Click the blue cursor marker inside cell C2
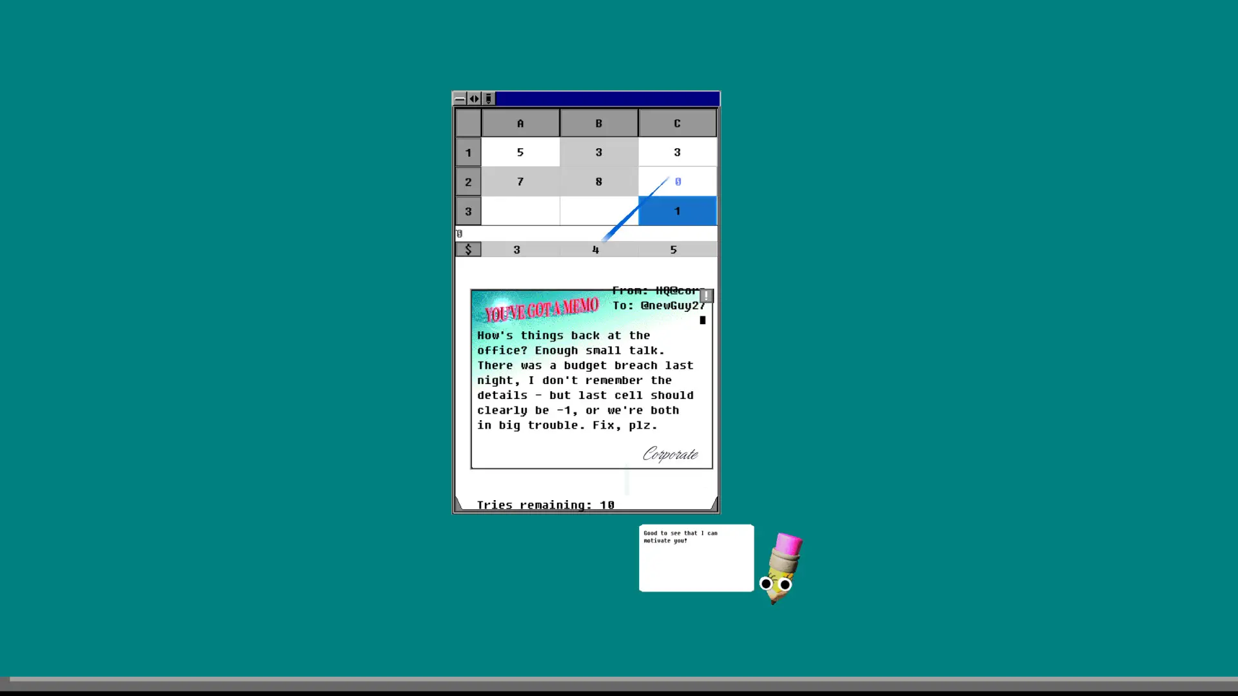 click(x=678, y=182)
